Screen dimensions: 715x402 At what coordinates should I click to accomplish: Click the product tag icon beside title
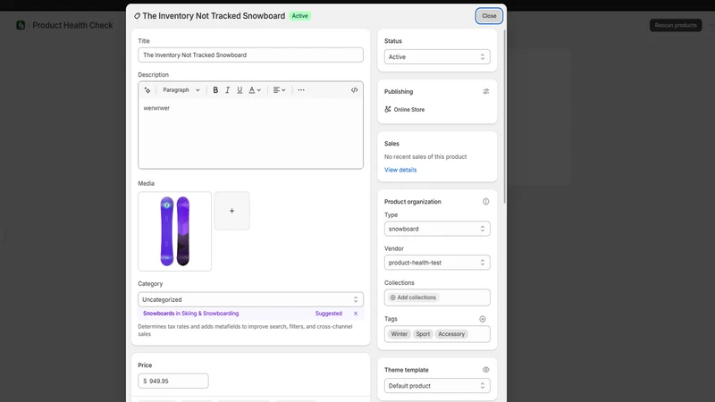(137, 16)
